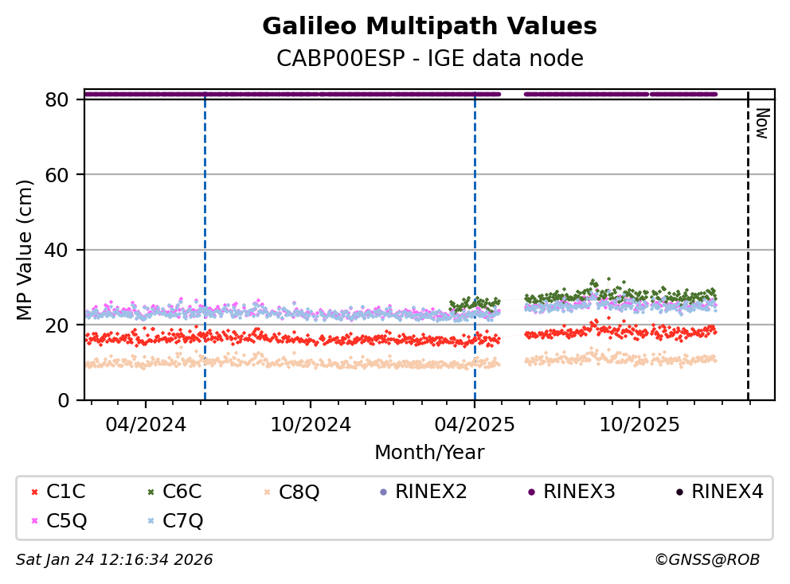The height and width of the screenshot is (584, 790).
Task: Select the Sat Jan 24 timestamp text
Action: click(x=115, y=560)
